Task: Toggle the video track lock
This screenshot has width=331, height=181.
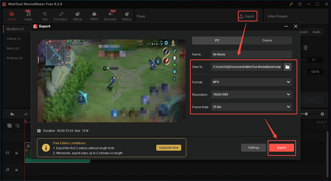Action: [x=16, y=153]
